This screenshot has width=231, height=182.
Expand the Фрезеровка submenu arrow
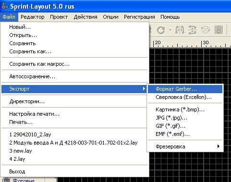coord(219,146)
